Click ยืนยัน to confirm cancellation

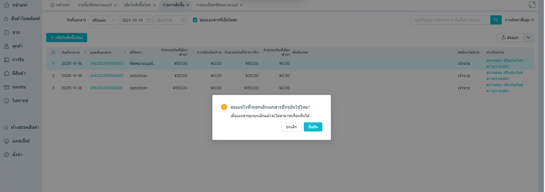[x=313, y=127]
